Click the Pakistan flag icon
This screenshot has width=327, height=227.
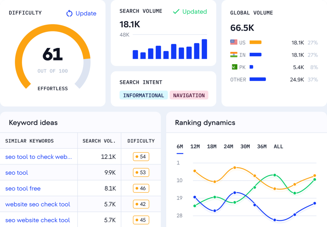tap(234, 67)
